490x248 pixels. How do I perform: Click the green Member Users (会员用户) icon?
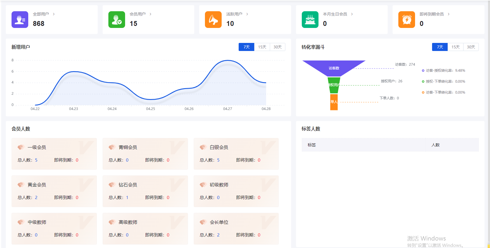117,20
